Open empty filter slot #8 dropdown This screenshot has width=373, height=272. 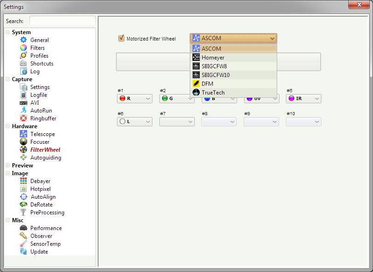coord(219,121)
